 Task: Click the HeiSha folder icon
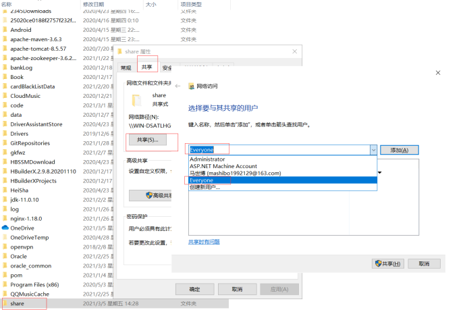click(5, 190)
